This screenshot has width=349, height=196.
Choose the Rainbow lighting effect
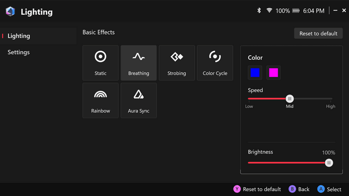100,100
